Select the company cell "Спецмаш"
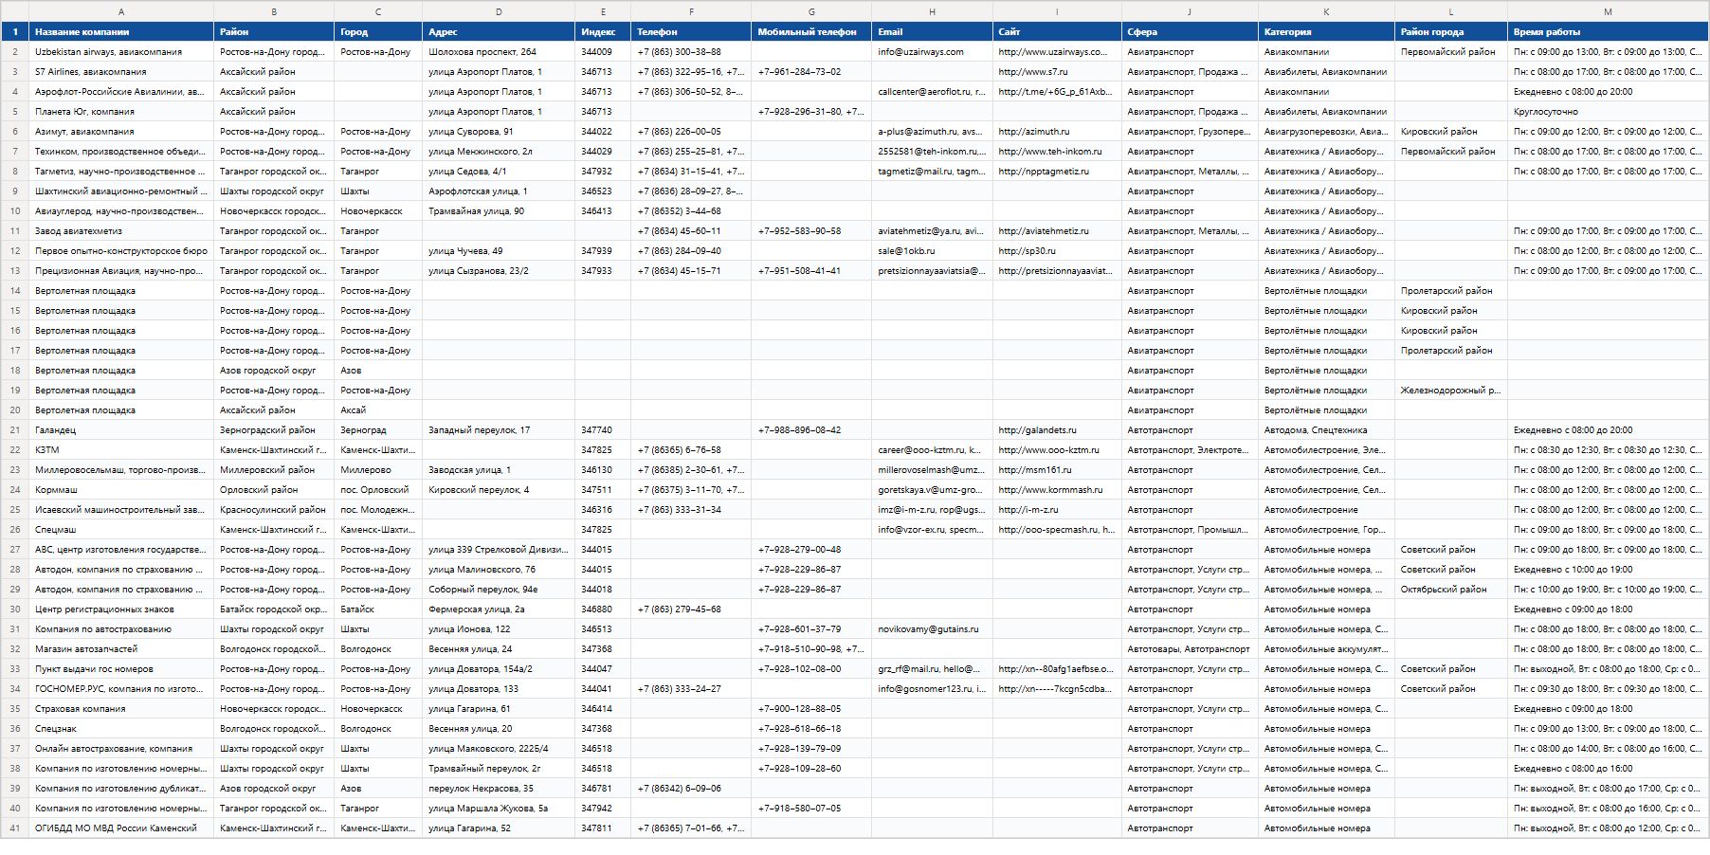Viewport: 1710px width, 855px height. click(x=121, y=530)
